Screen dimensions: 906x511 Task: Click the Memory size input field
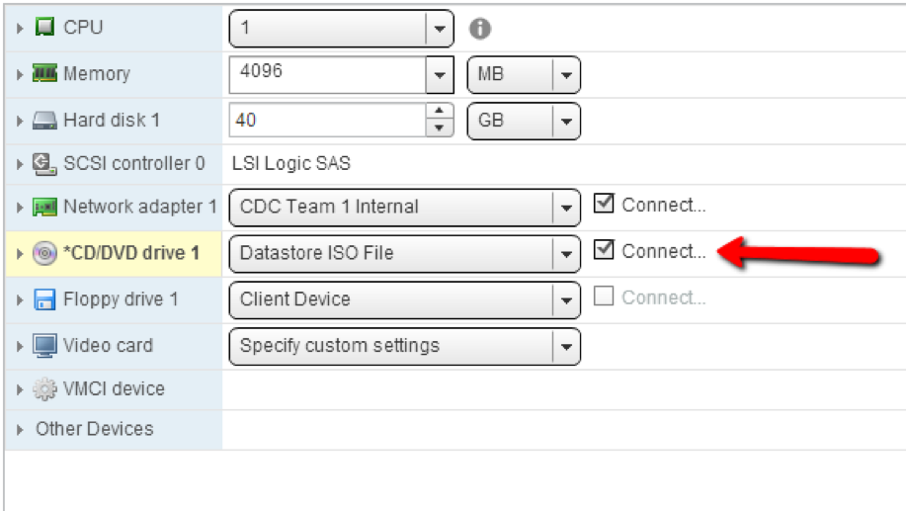coord(327,74)
